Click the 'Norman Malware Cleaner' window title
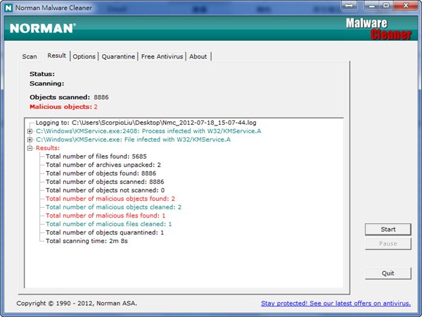 (x=53, y=8)
